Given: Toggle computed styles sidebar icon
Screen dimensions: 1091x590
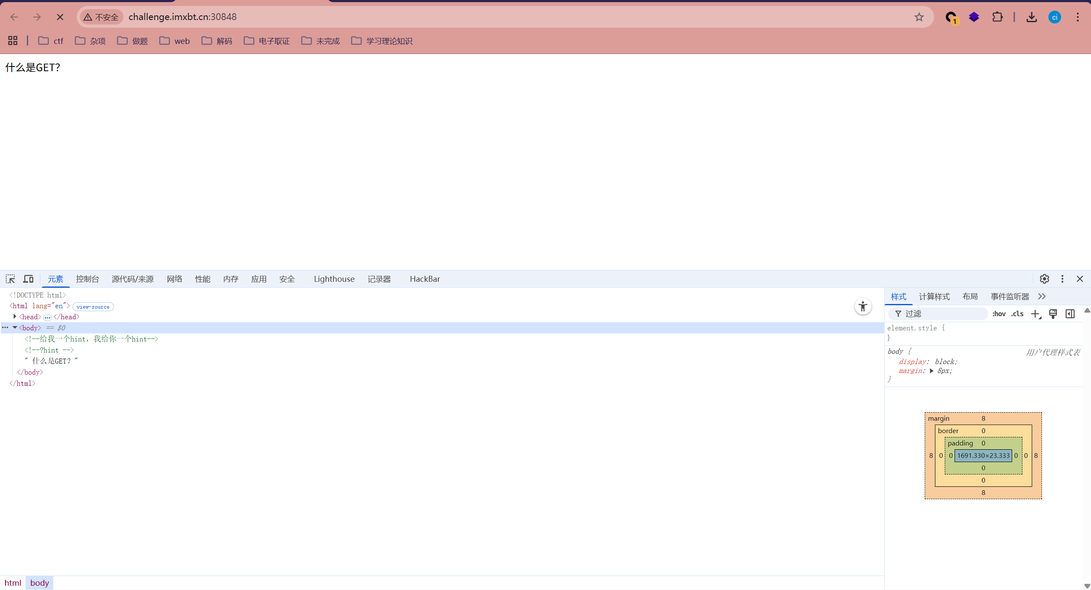Looking at the screenshot, I should click(1070, 314).
